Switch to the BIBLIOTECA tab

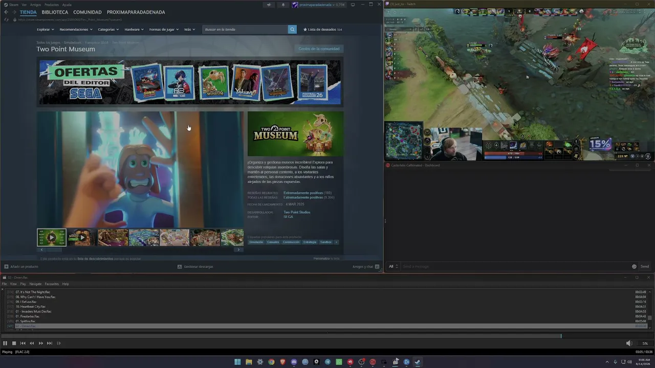[55, 12]
